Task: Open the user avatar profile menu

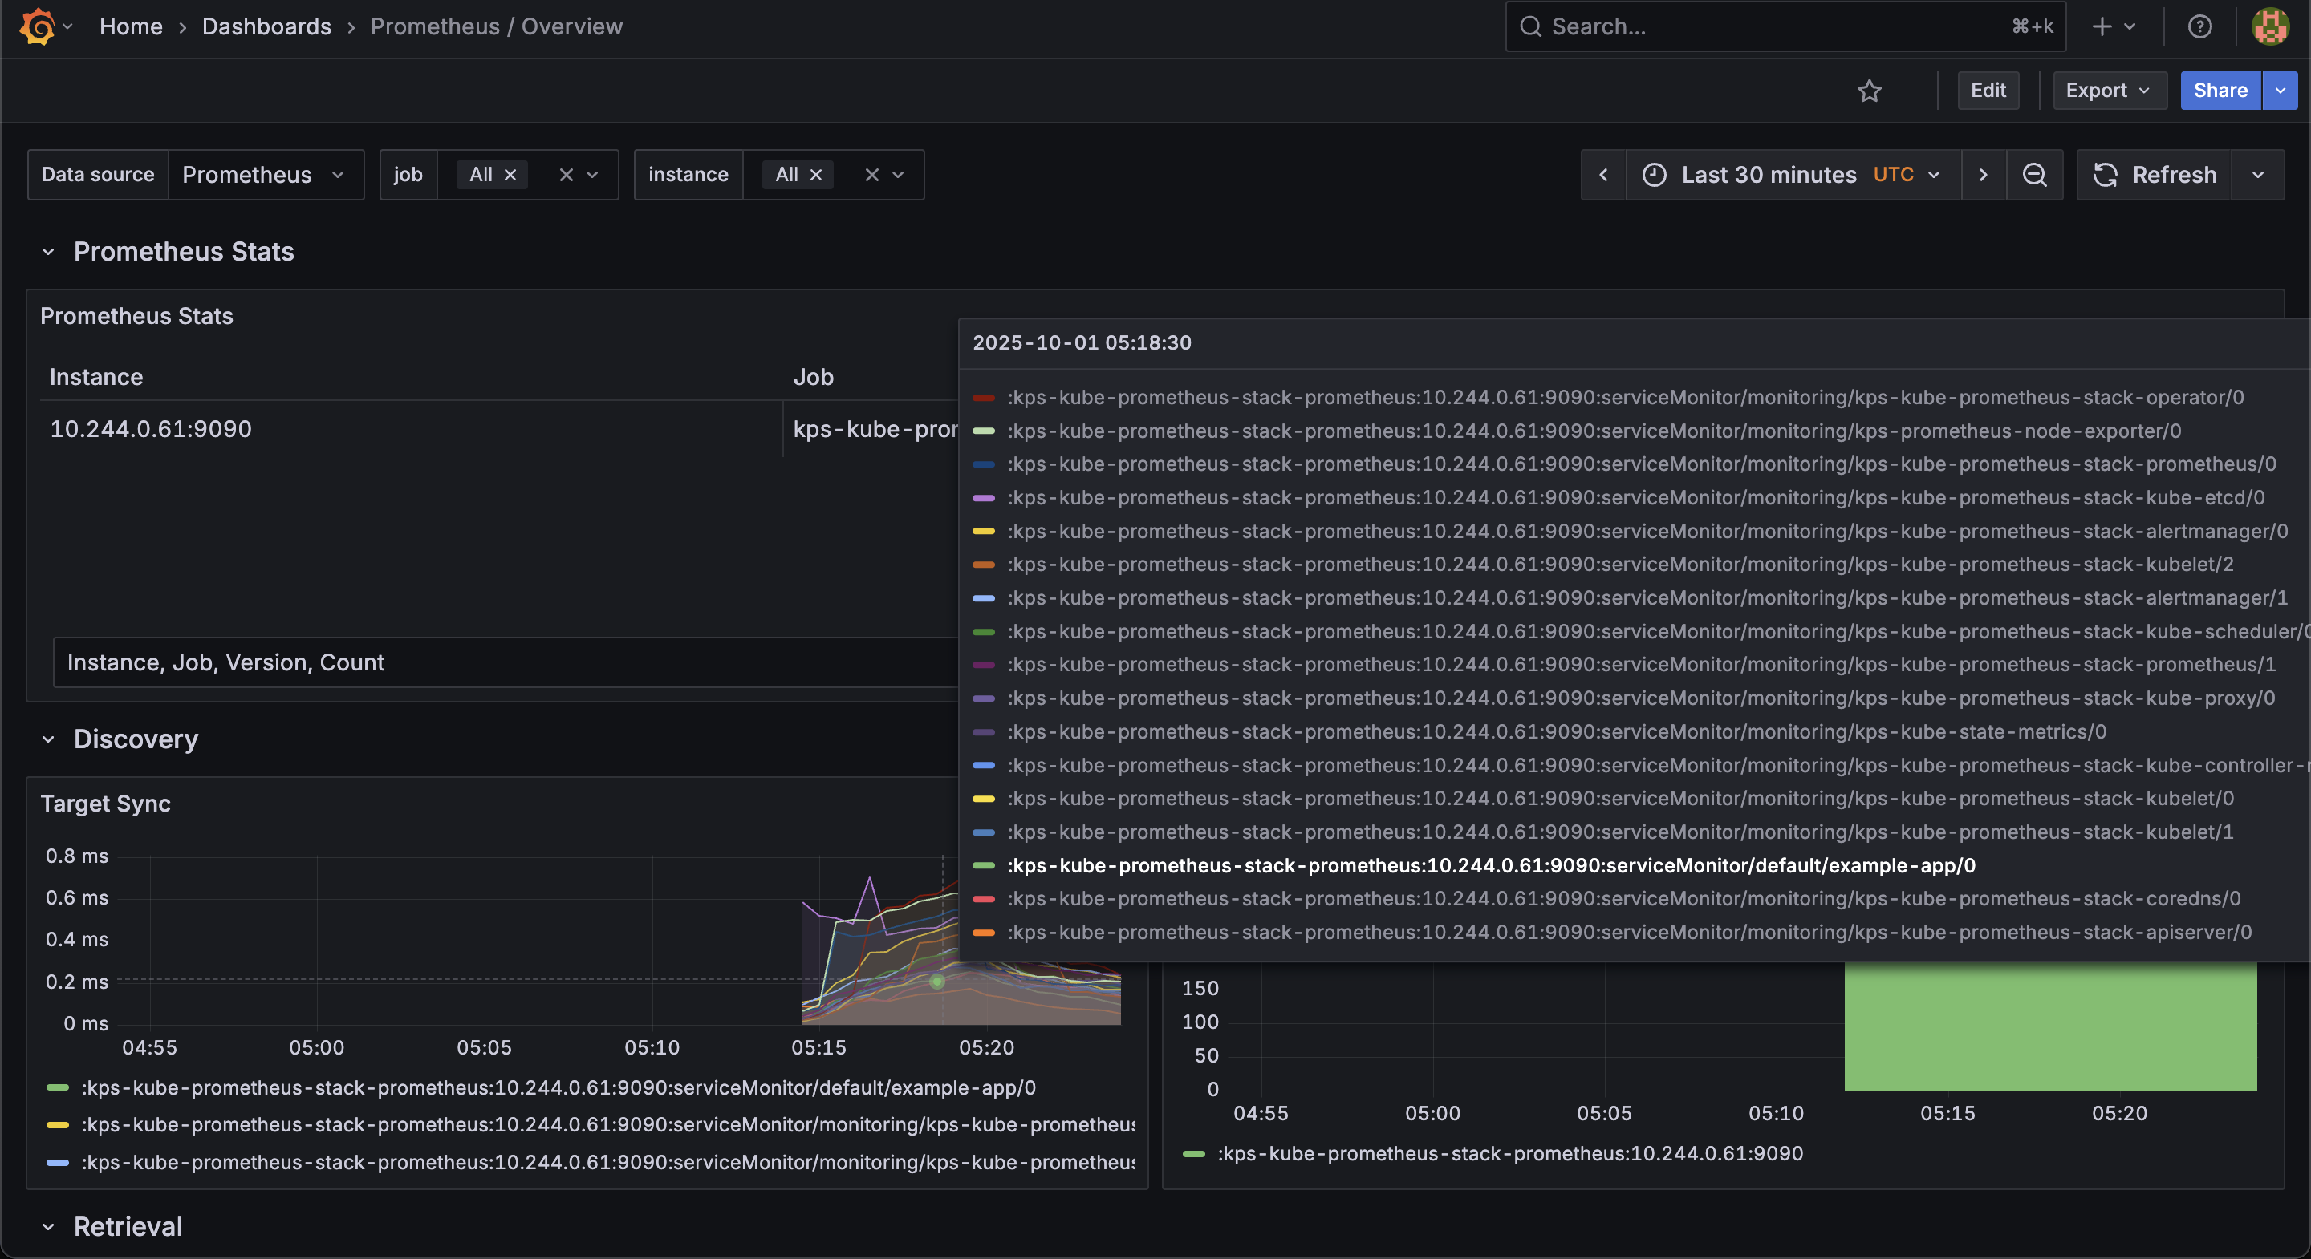Action: pyautogui.click(x=2270, y=27)
